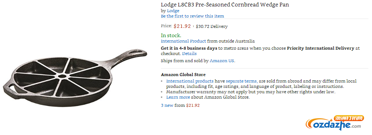Image resolution: width=372 pixels, height=135 pixels.
Task: Click the green In stock status
Action: pyautogui.click(x=171, y=35)
